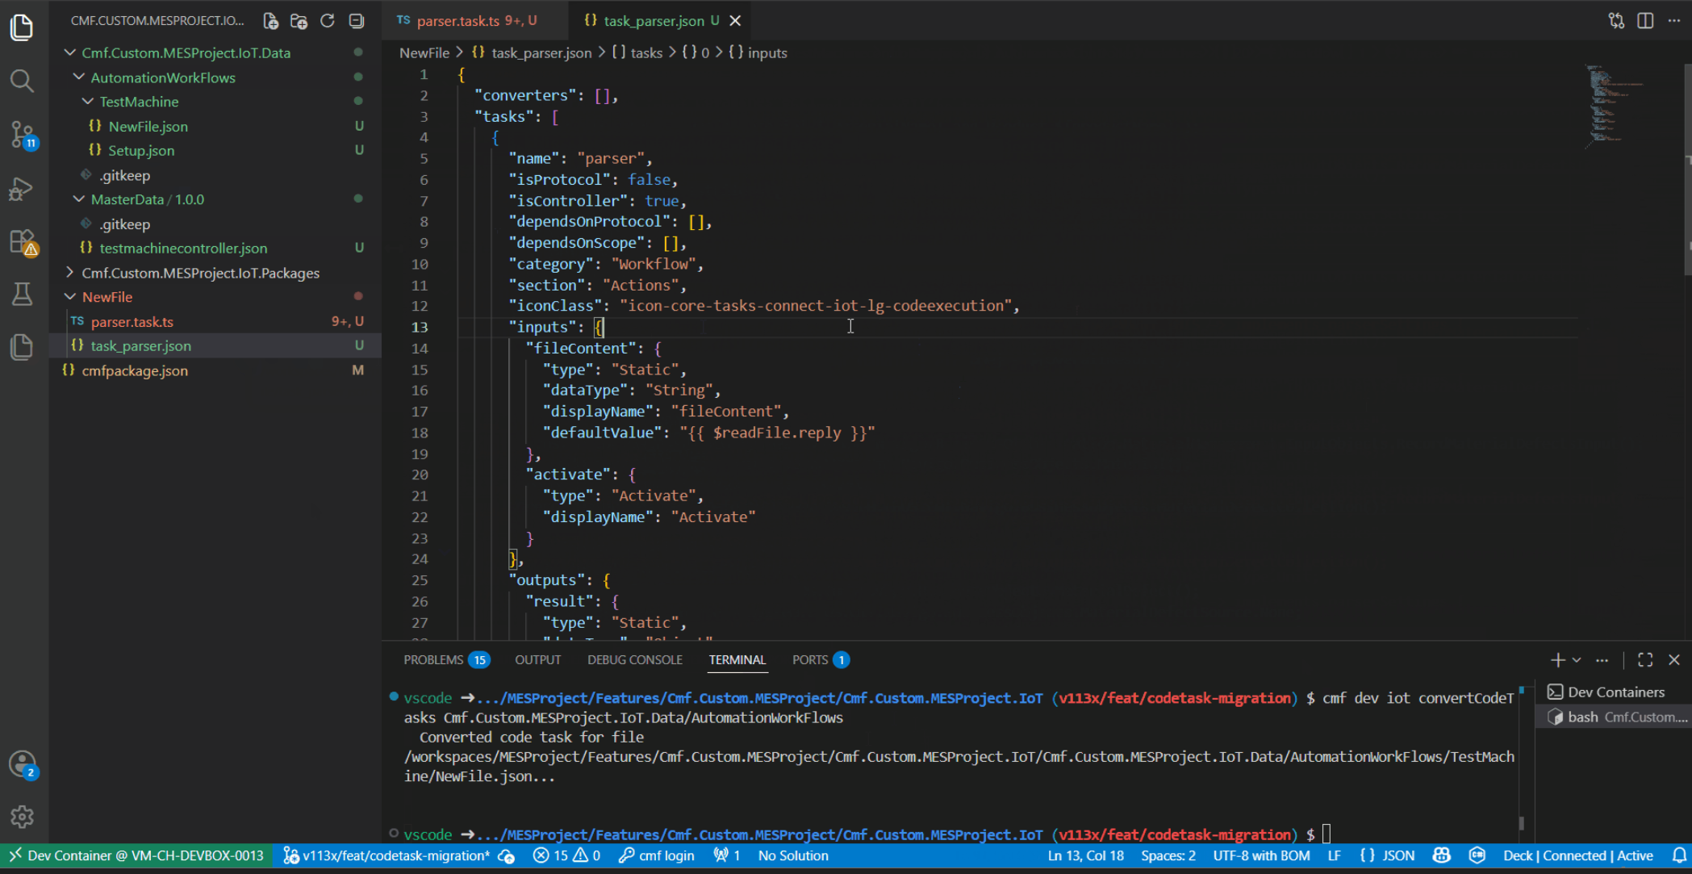Click cmf login in status bar
1692x874 pixels.
(x=656, y=855)
